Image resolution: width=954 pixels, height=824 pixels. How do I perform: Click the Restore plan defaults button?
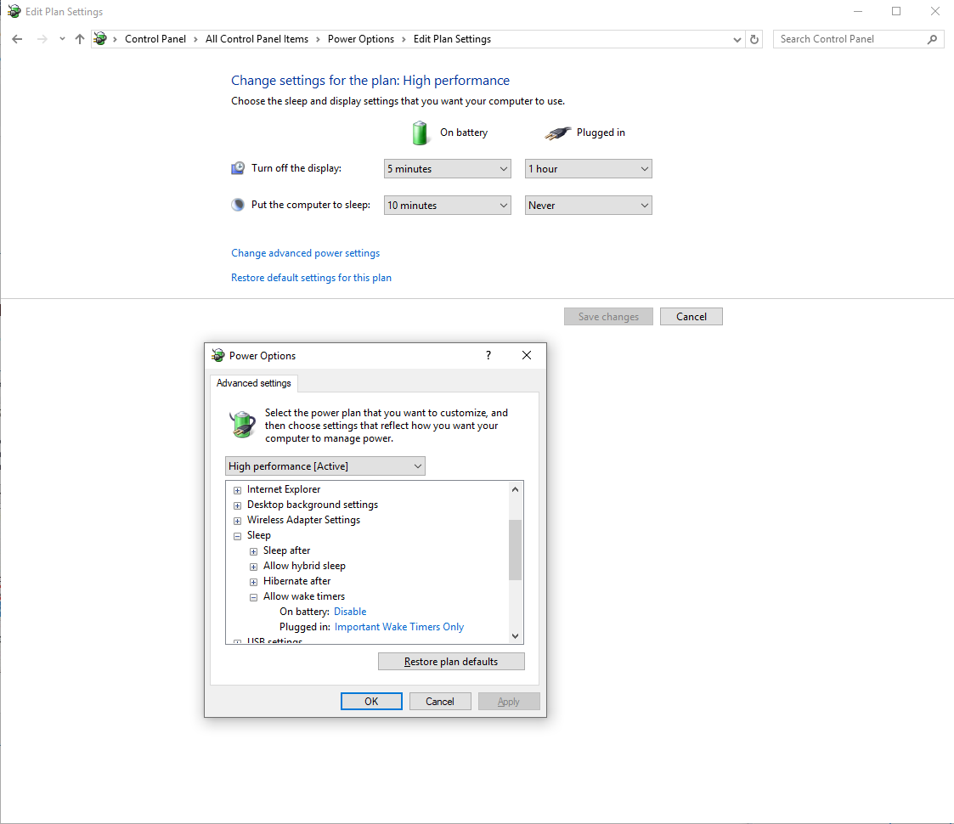(451, 662)
